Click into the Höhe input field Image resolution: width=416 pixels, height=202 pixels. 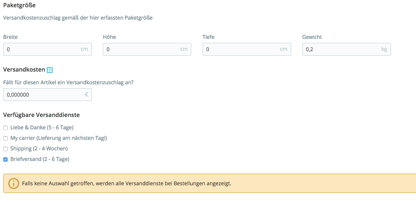pos(147,49)
